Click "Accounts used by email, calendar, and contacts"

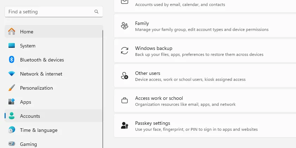click(x=180, y=5)
